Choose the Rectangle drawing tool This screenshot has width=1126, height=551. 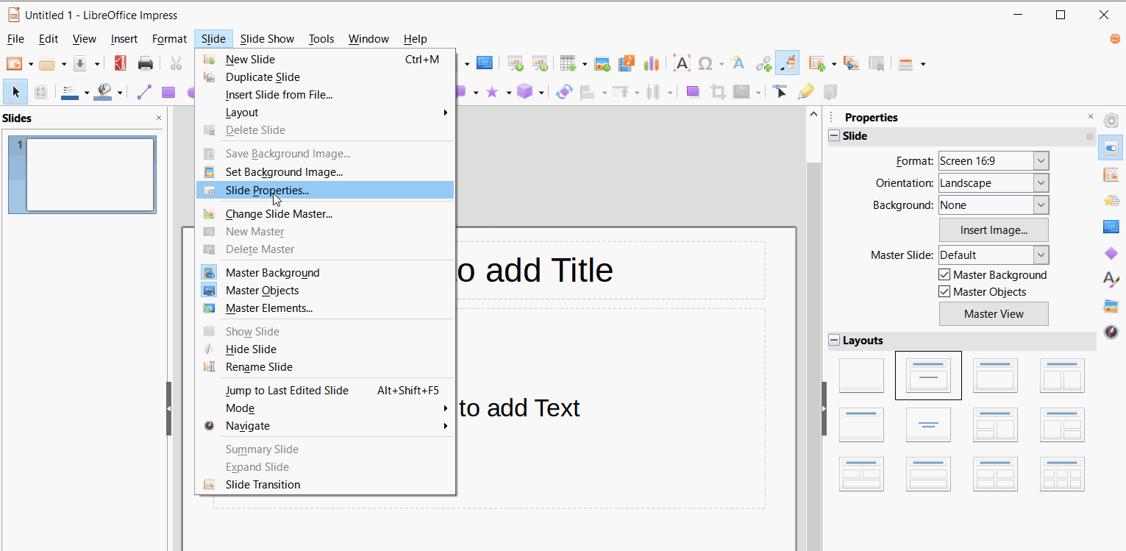click(169, 92)
